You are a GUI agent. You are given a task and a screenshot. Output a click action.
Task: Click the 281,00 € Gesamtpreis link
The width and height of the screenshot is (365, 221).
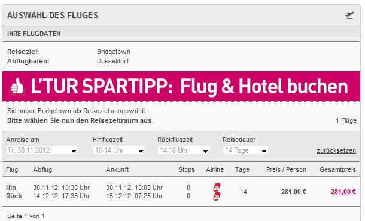[343, 192]
